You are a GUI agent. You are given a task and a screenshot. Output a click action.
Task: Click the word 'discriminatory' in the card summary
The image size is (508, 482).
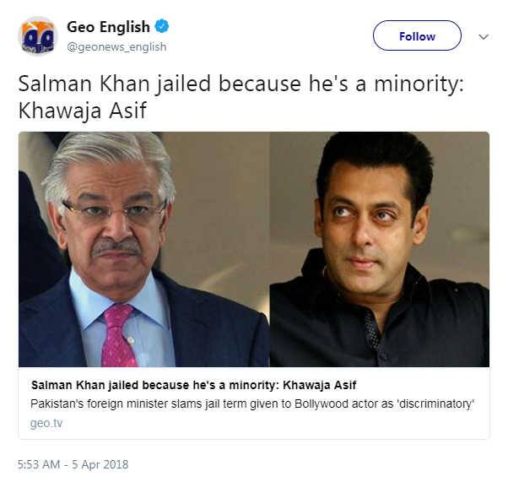435,403
